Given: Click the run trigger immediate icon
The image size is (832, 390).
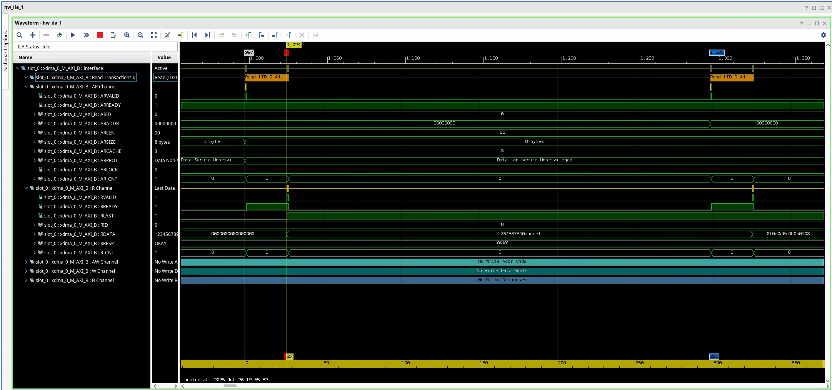Looking at the screenshot, I should click(x=87, y=35).
